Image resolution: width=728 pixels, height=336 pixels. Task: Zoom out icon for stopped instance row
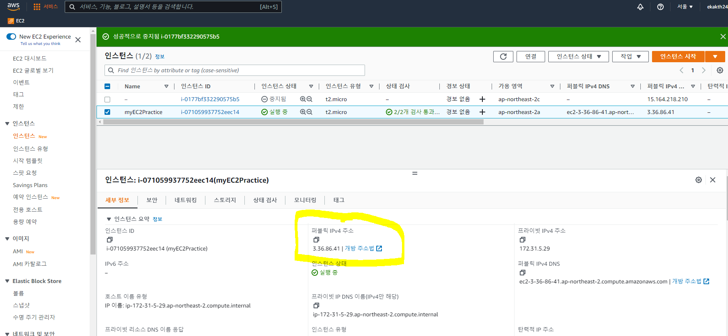pyautogui.click(x=310, y=99)
